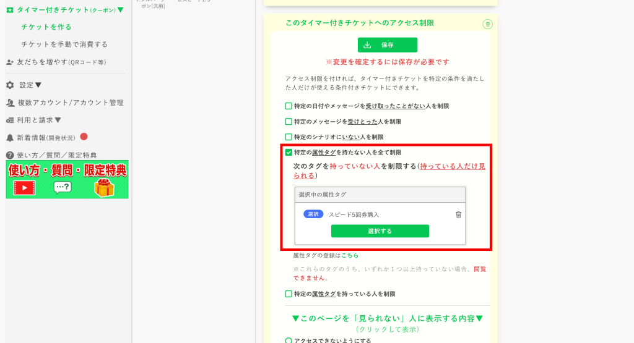The image size is (634, 343).
Task: Select the アクセスできないようにする radio button
Action: click(x=289, y=341)
